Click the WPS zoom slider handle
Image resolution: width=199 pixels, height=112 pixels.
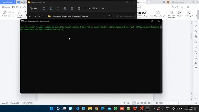point(179,103)
